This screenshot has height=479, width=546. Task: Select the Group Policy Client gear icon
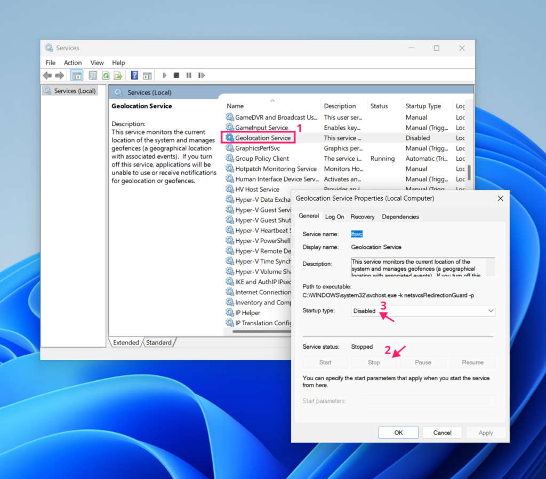point(229,158)
